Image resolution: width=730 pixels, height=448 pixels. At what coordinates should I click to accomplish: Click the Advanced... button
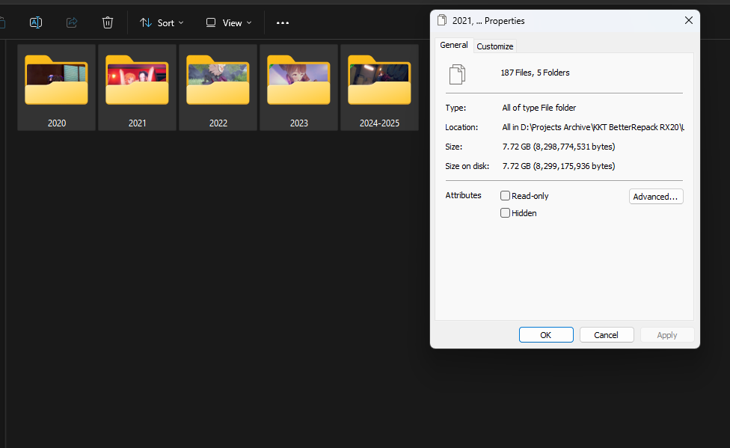pyautogui.click(x=656, y=197)
